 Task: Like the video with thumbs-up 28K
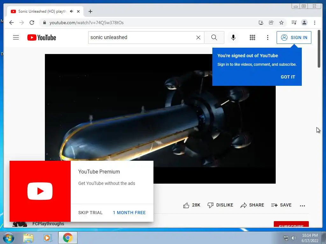(x=192, y=205)
